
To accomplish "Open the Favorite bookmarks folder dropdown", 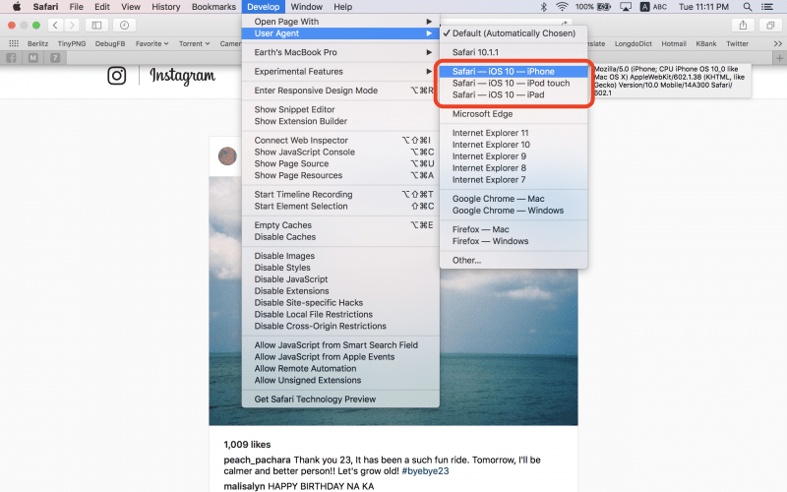I will tap(151, 43).
